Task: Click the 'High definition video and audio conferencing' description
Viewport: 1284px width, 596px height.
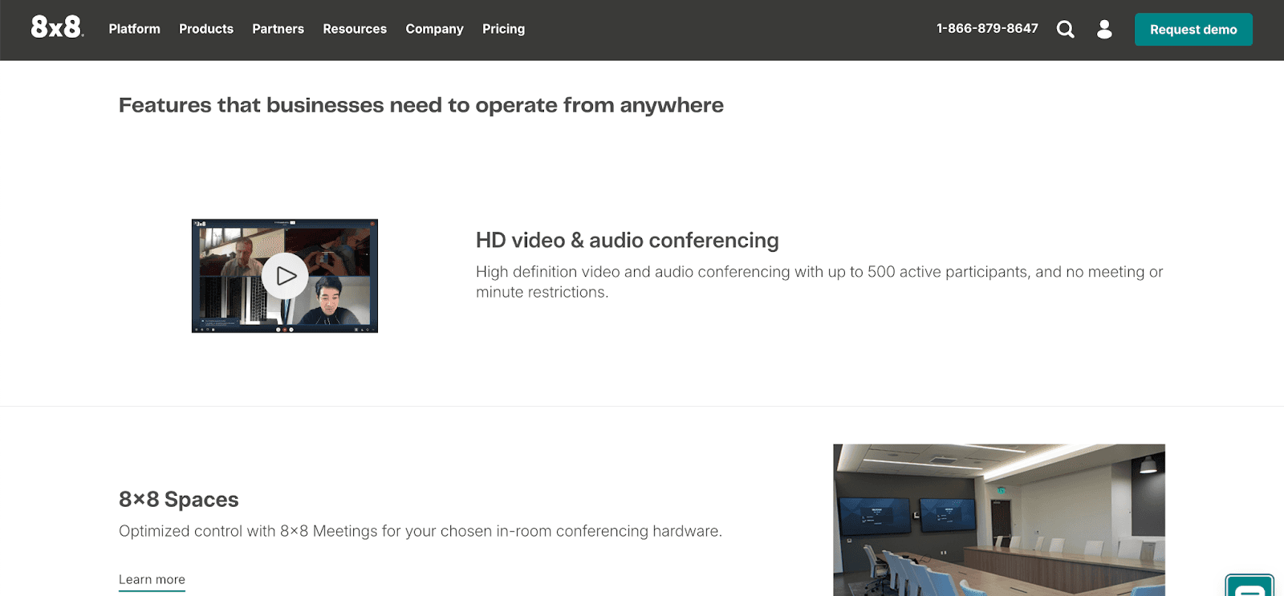Action: click(x=819, y=282)
